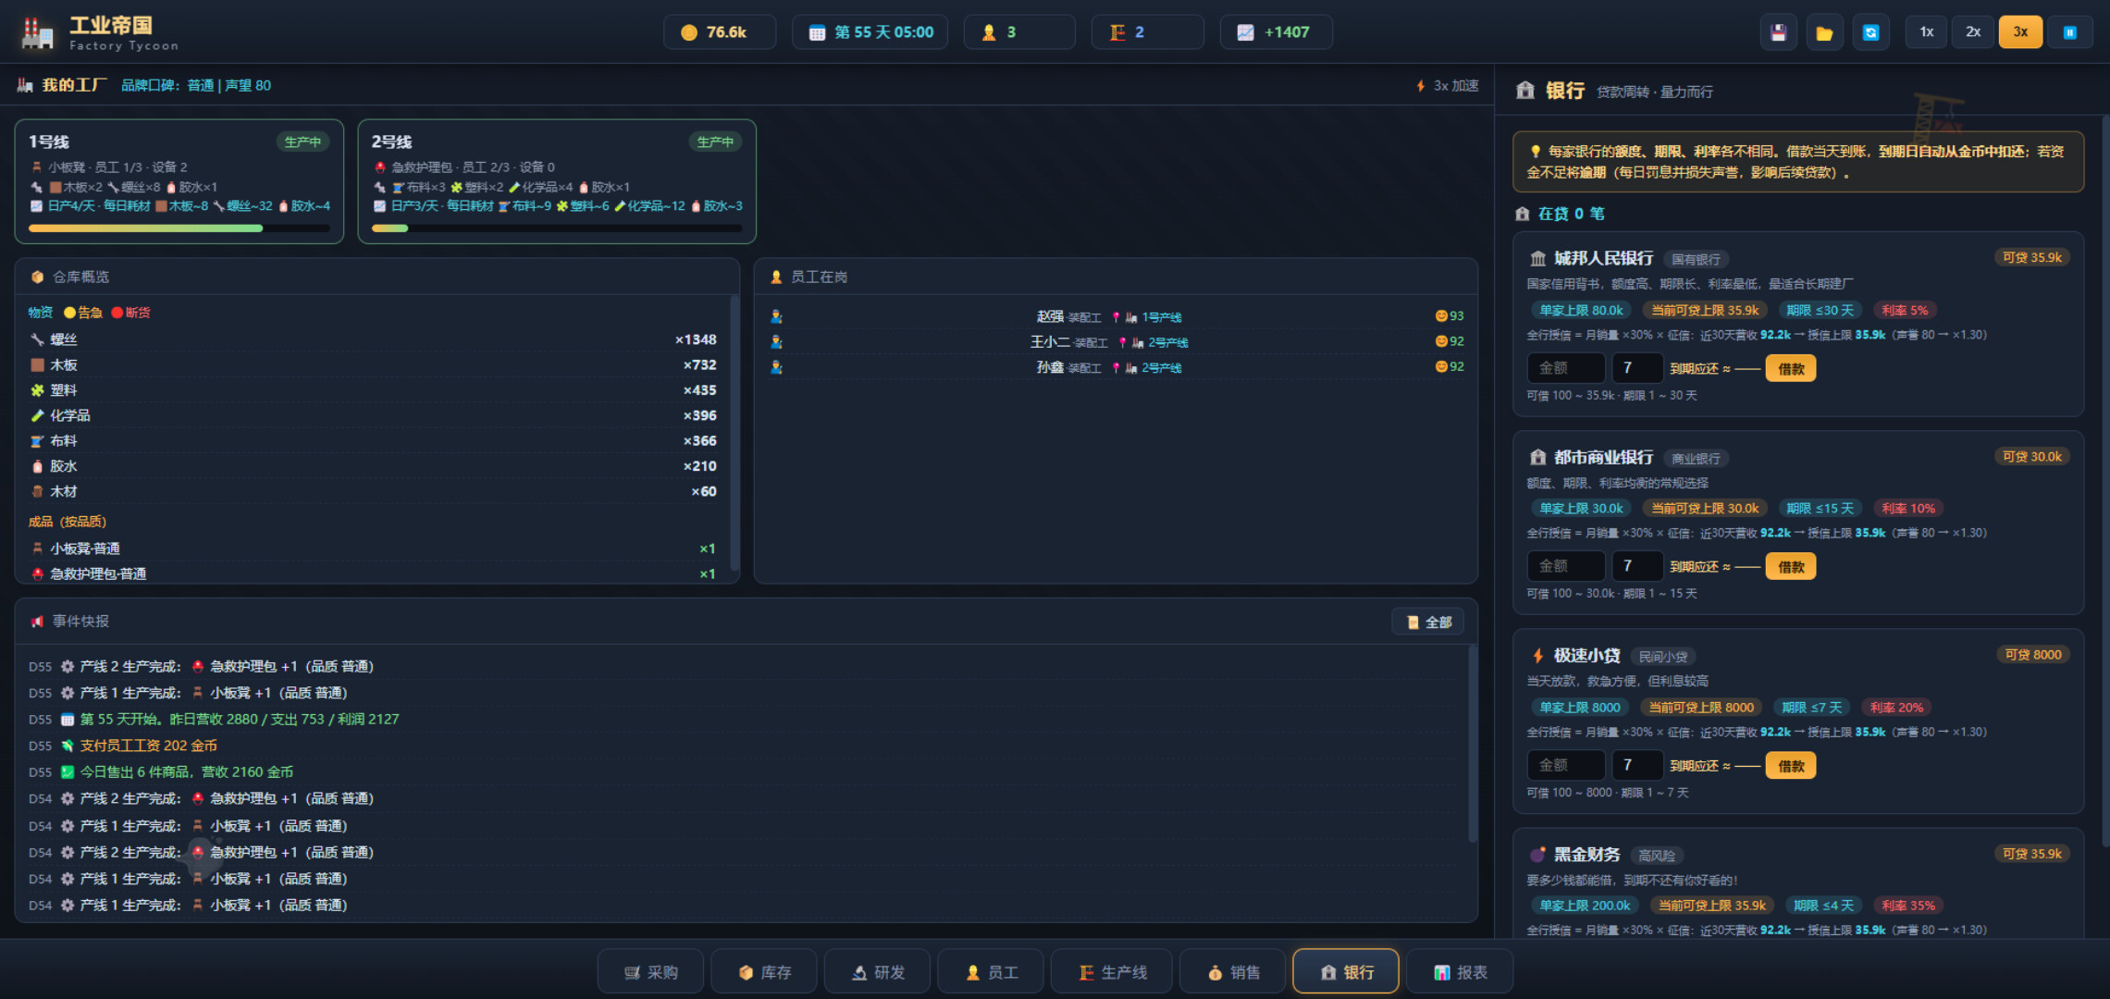Image resolution: width=2110 pixels, height=999 pixels.
Task: Open the 采购 purchasing tab
Action: click(650, 972)
